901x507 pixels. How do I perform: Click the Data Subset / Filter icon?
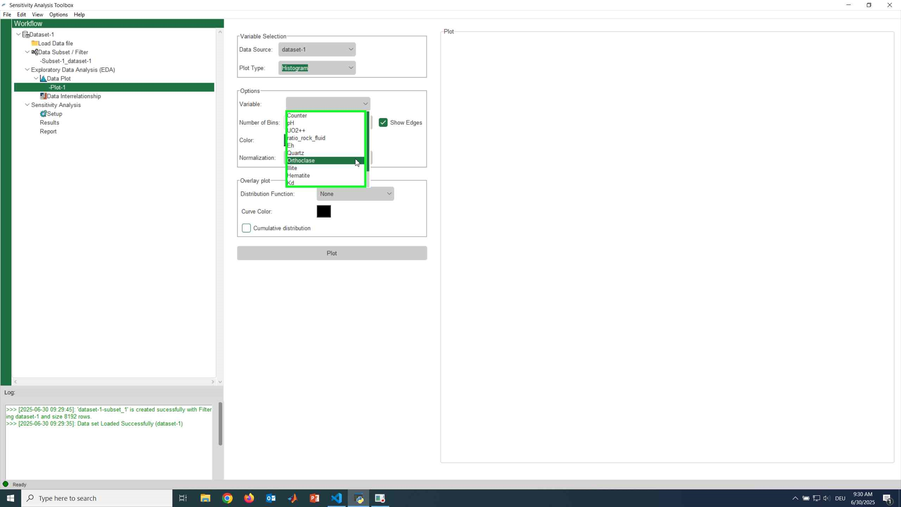34,52
